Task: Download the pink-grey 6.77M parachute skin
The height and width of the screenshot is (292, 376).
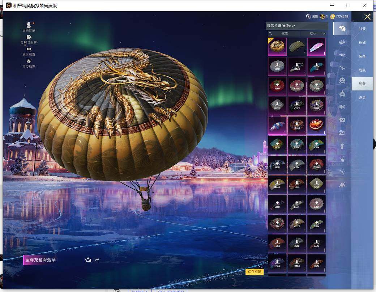Action: 296,86
